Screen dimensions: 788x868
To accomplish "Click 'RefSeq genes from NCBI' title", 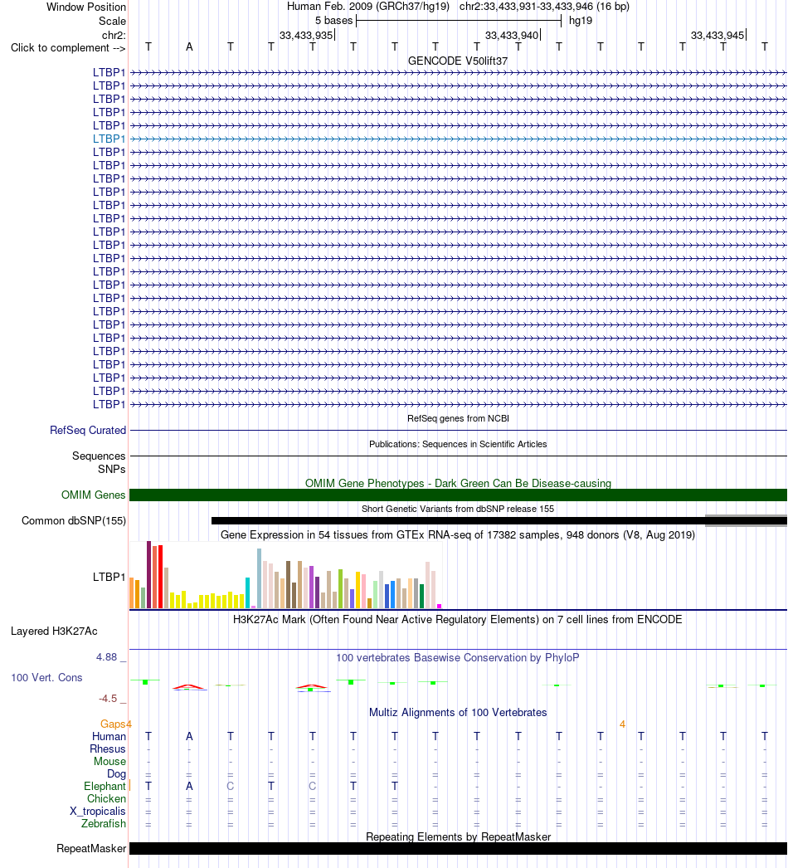I will pos(458,418).
